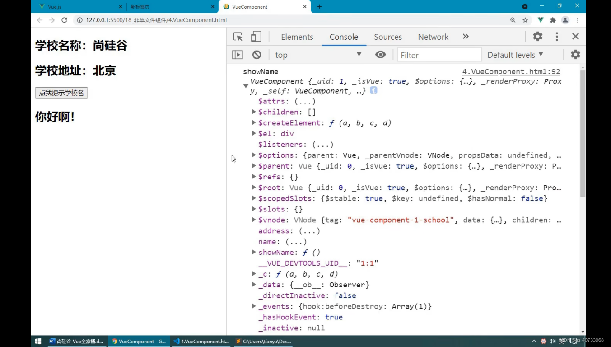Expand $children property
Screen dimensions: 611x347
254,112
